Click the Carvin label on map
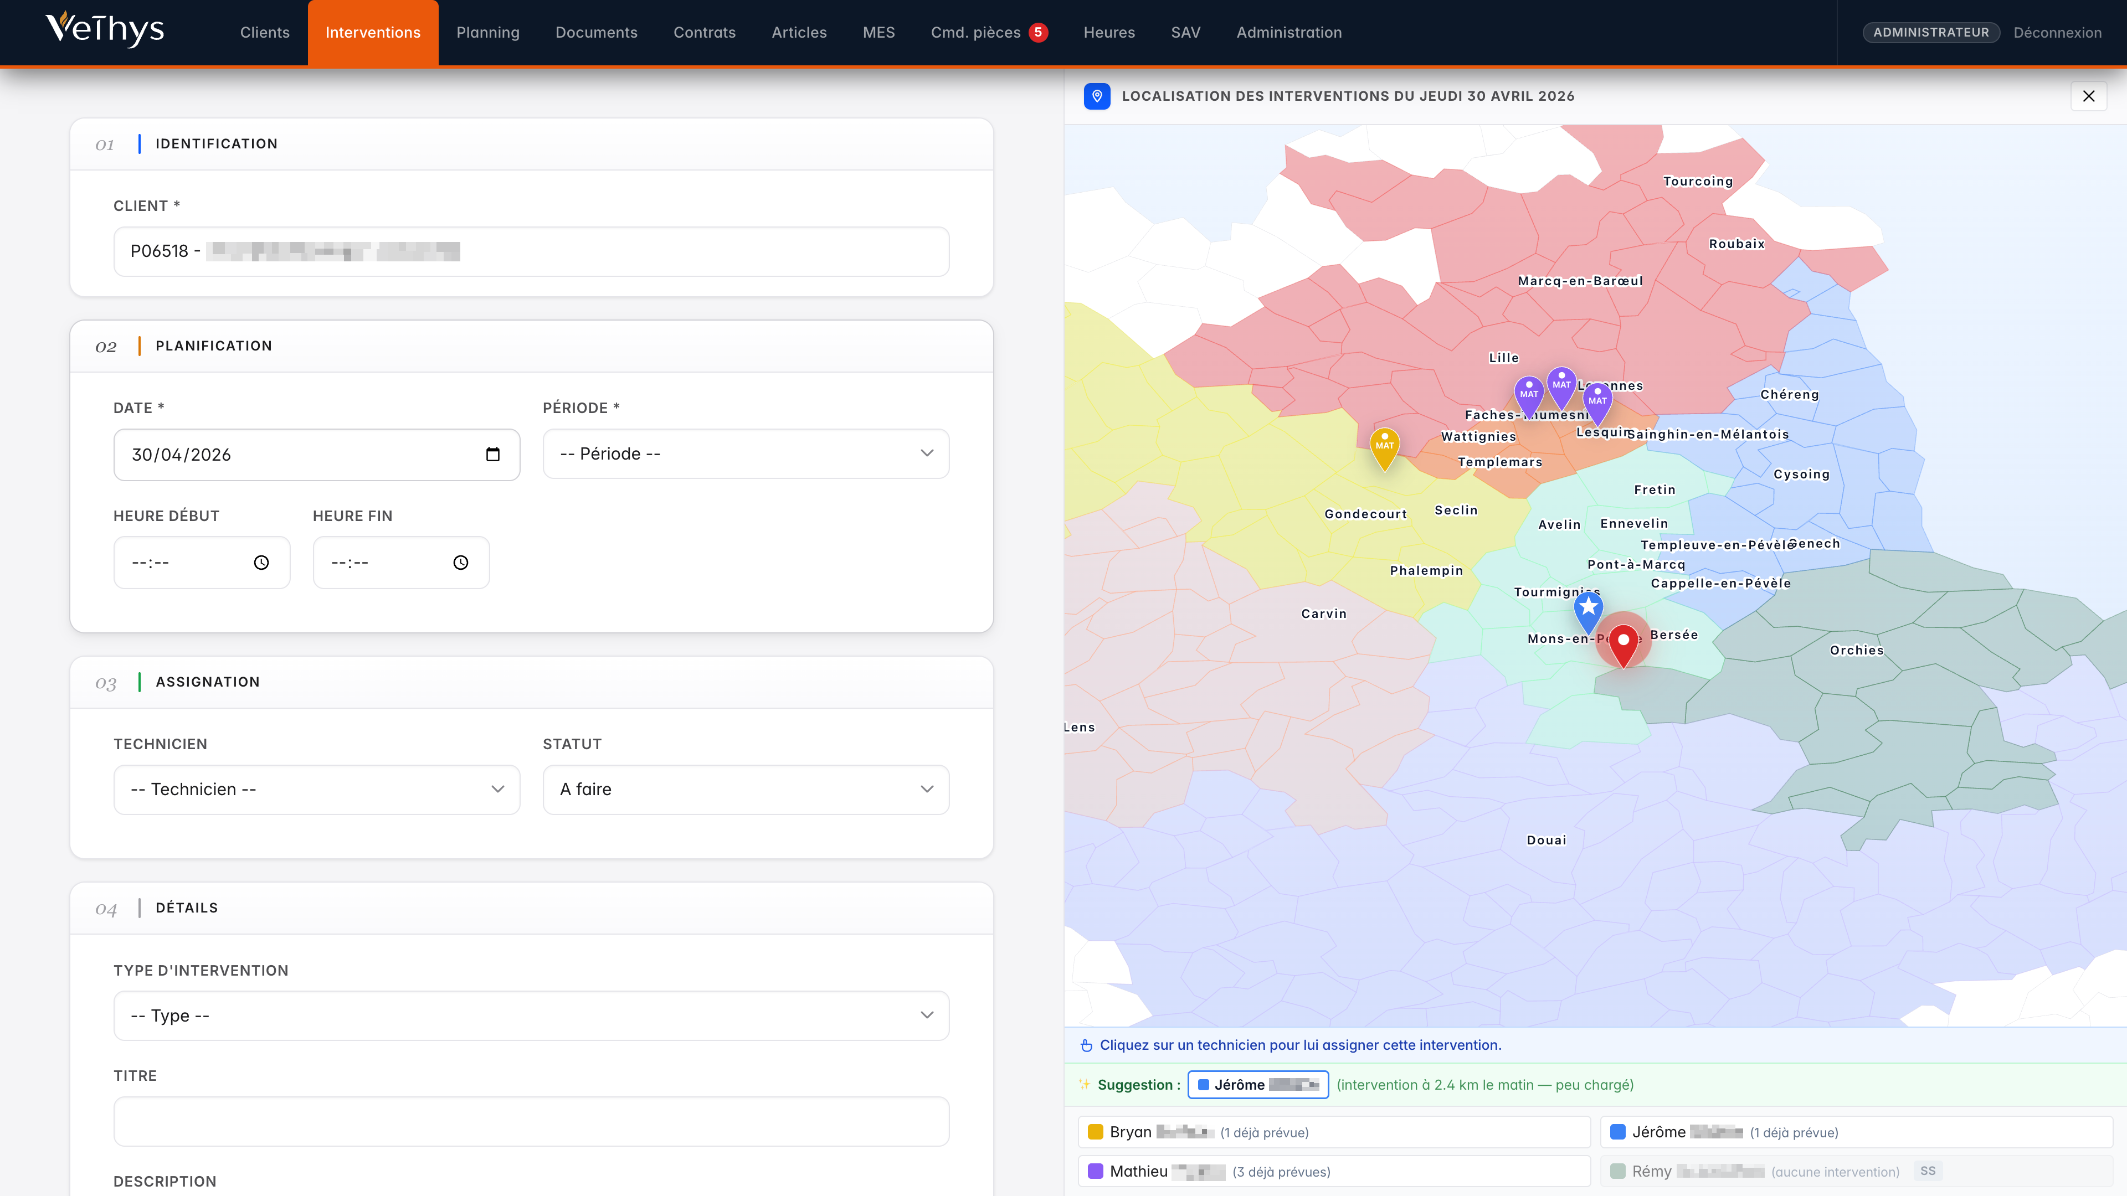The height and width of the screenshot is (1196, 2127). [x=1324, y=614]
